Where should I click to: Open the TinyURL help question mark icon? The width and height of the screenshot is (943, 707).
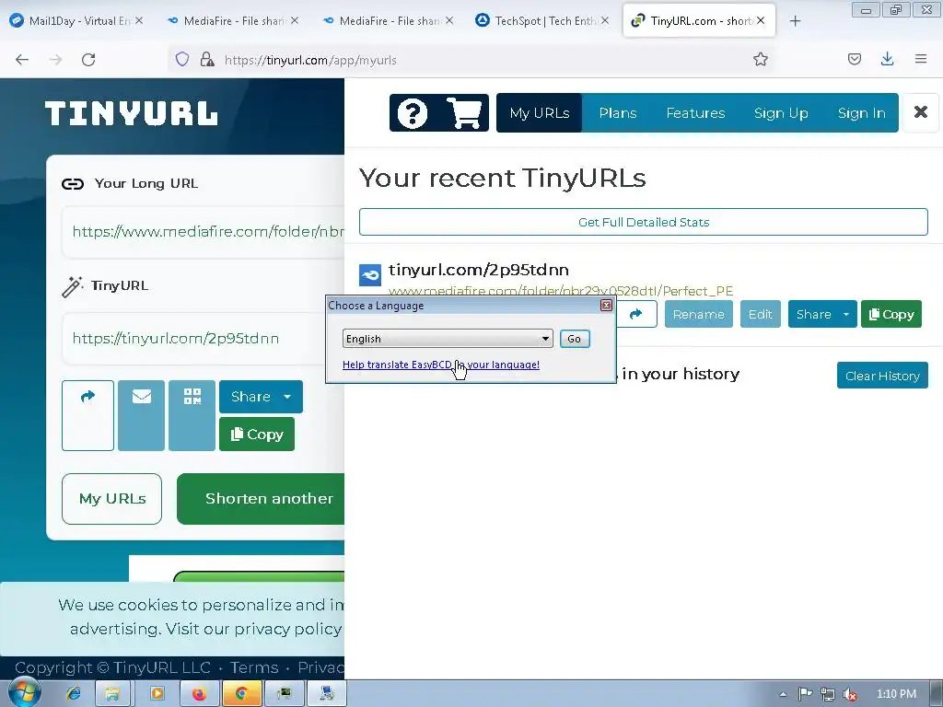(x=413, y=113)
